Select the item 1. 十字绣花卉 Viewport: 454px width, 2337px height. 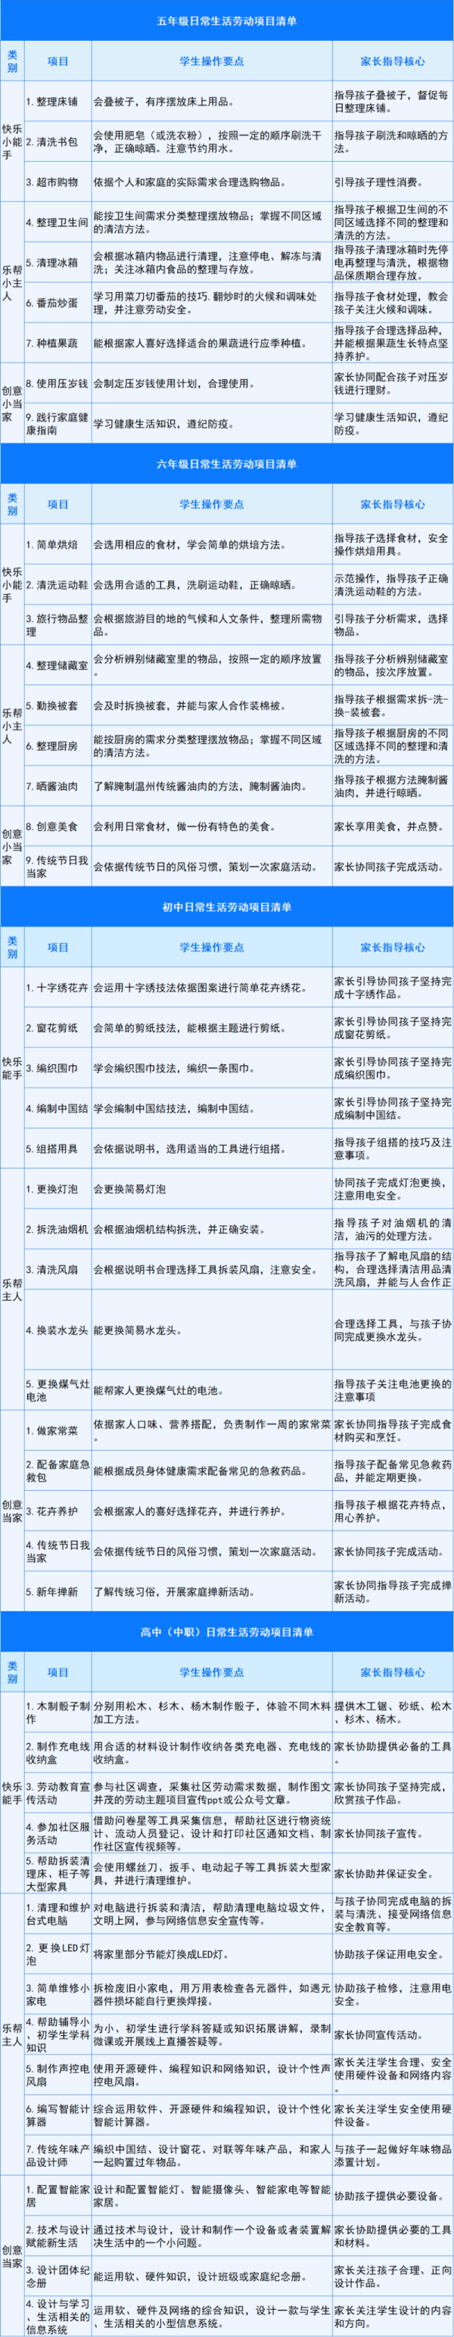(56, 987)
